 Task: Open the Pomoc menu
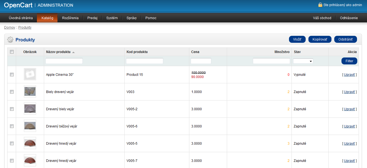[x=151, y=18]
